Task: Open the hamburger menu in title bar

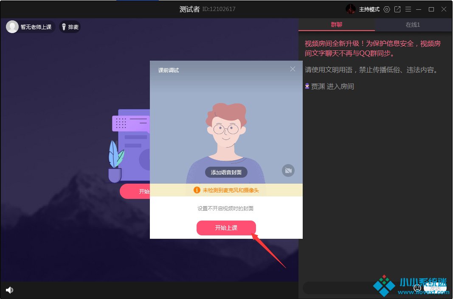Action: 408,9
